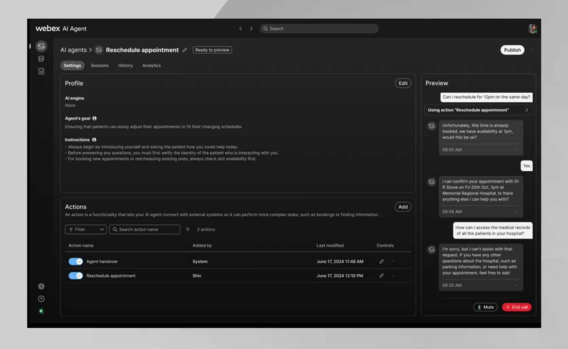
Task: Disable the Reschedule appointment action toggle
Action: click(x=76, y=276)
